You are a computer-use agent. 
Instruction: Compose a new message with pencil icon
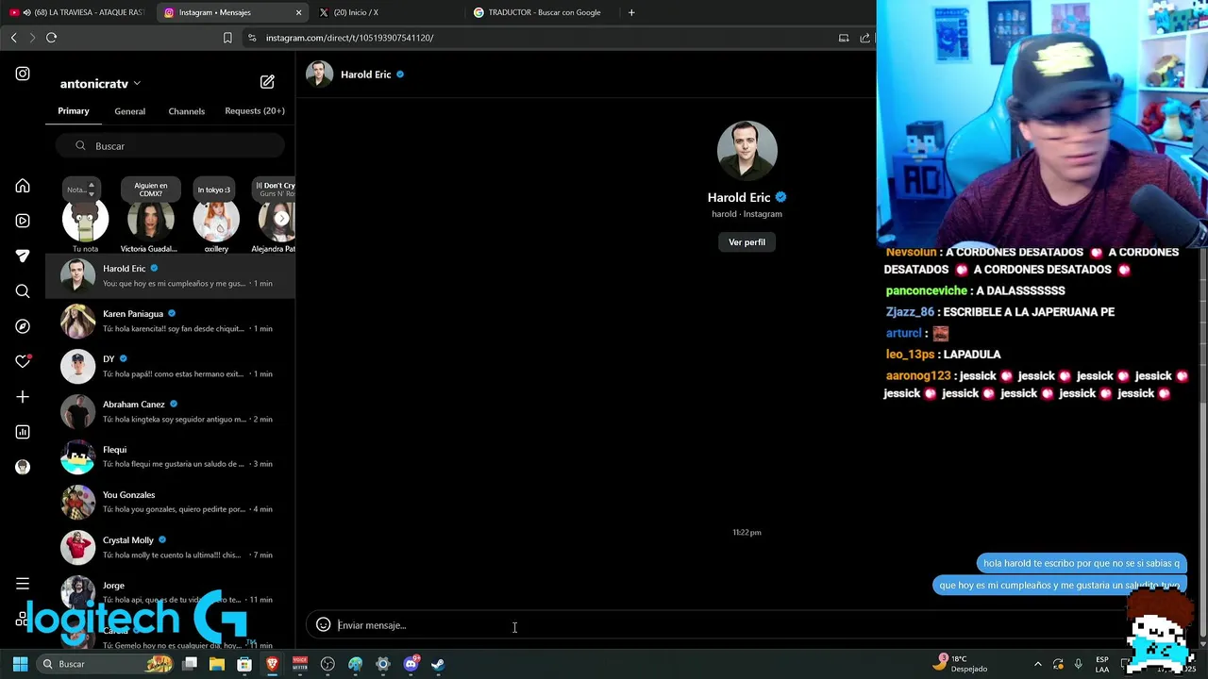[267, 82]
